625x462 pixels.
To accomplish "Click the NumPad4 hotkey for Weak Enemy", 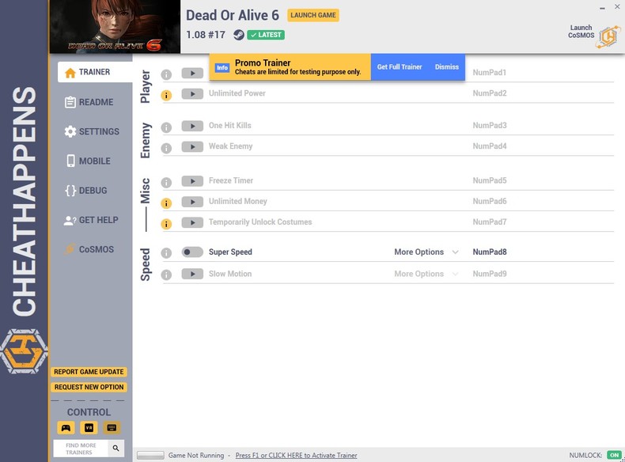I will click(490, 146).
